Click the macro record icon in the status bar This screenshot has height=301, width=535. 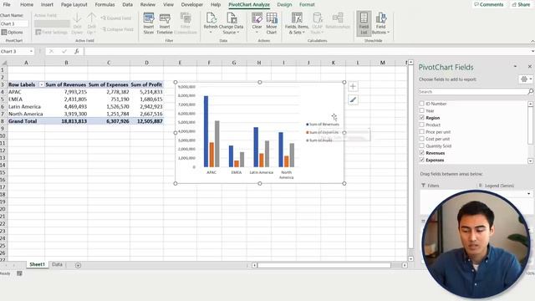pos(19,273)
